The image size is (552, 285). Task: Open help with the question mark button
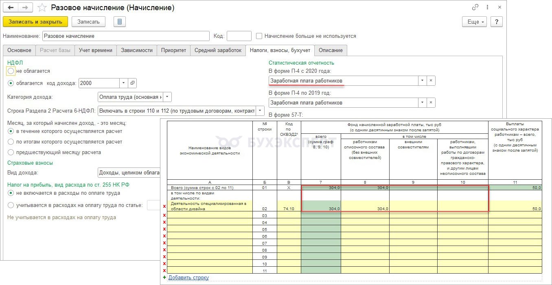tap(496, 22)
